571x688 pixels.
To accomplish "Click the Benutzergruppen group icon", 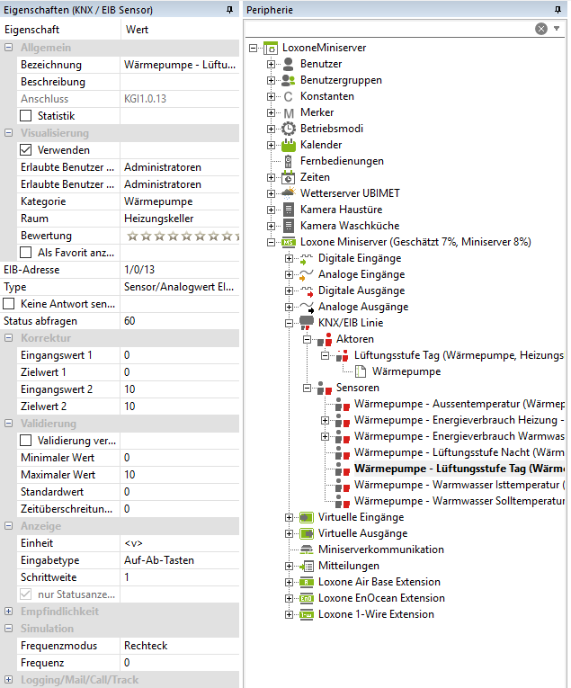I will [288, 80].
